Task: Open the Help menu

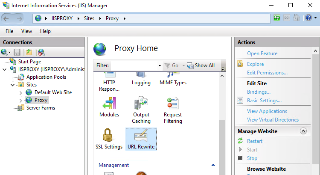Action: click(45, 31)
